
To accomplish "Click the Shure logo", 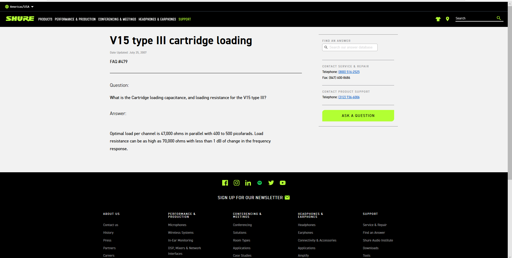I will (x=20, y=19).
